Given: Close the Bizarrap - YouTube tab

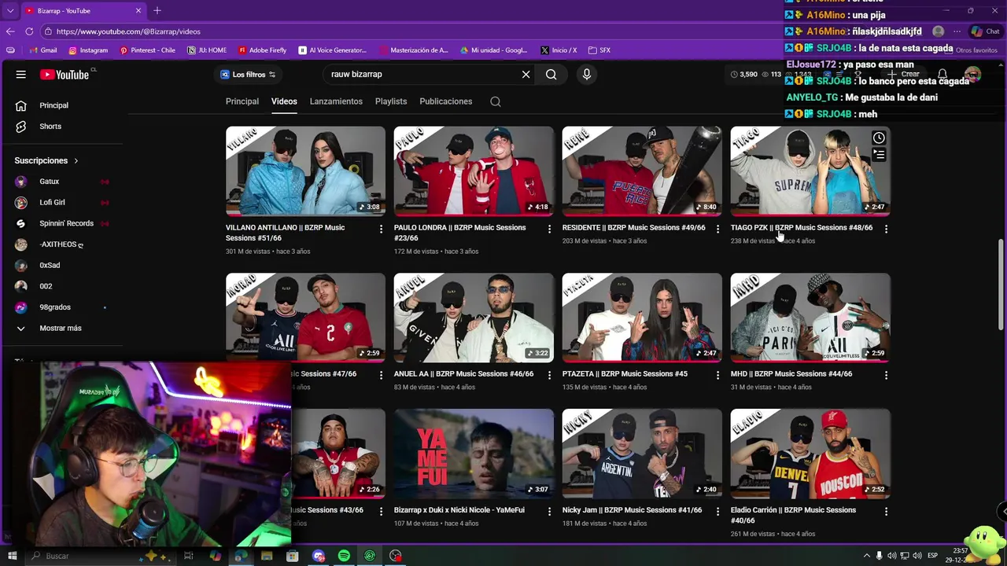Looking at the screenshot, I should click(138, 11).
